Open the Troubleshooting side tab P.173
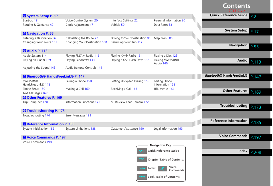Image resolution: width=273 pixels, height=186 pixels. (x=237, y=107)
